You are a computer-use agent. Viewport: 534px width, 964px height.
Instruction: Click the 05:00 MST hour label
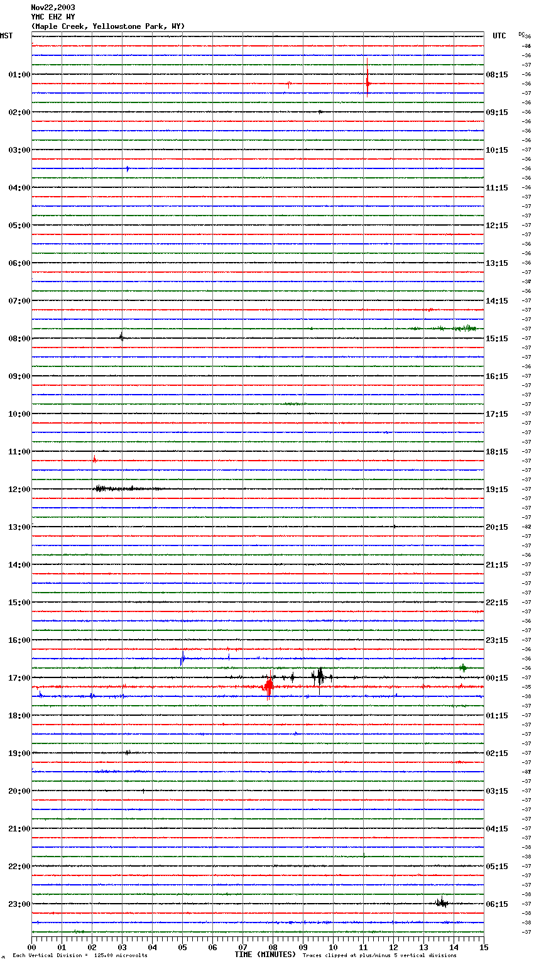pyautogui.click(x=19, y=226)
